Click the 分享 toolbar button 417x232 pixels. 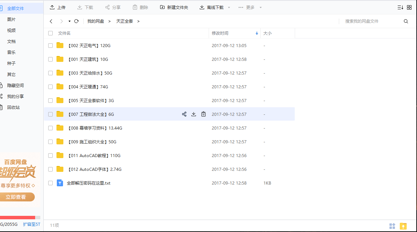pos(113,7)
